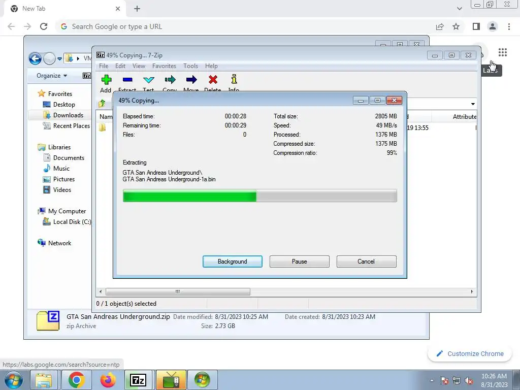Click the right scroll arrow in 7-Zip
Image resolution: width=520 pixels, height=390 pixels.
(x=472, y=291)
